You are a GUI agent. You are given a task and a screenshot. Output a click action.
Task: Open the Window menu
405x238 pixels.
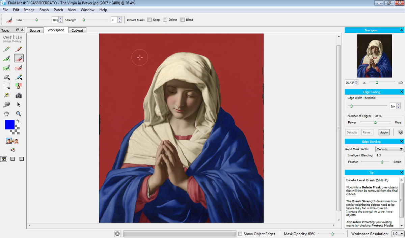point(87,10)
